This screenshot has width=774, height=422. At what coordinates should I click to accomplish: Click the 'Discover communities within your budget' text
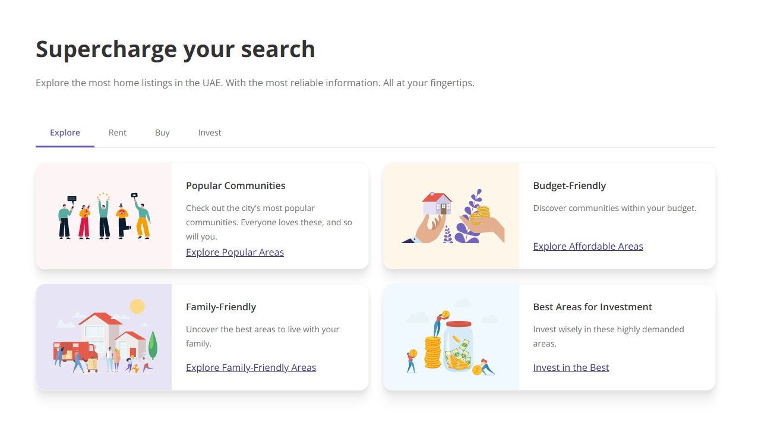(615, 208)
